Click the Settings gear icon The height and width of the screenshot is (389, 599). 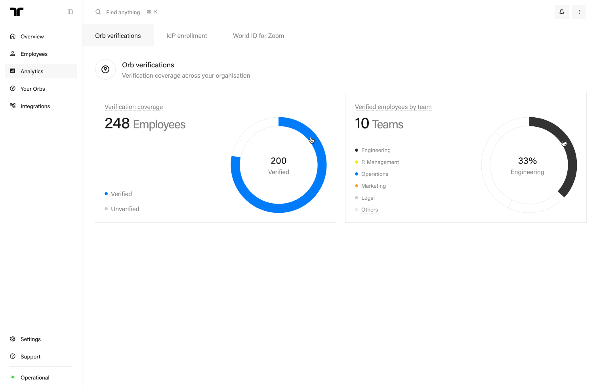tap(13, 339)
